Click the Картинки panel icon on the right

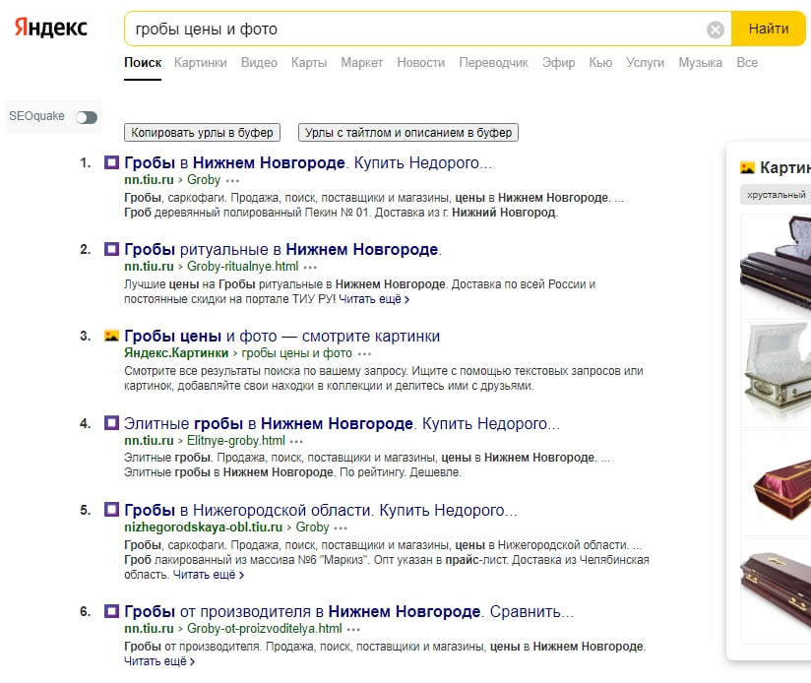[747, 167]
